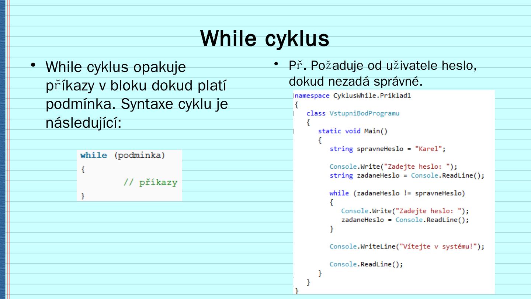Screen dimensions: 531x299
Task: Select the small while-syntax snippet image
Action: tap(129, 175)
